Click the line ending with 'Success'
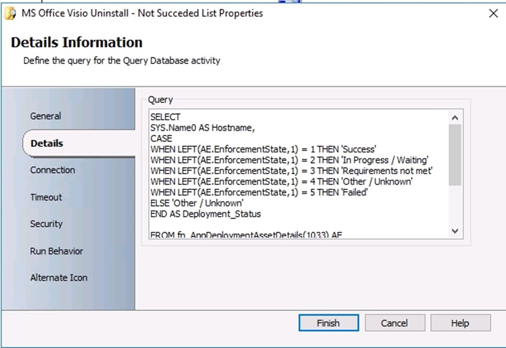The image size is (506, 348). point(263,149)
